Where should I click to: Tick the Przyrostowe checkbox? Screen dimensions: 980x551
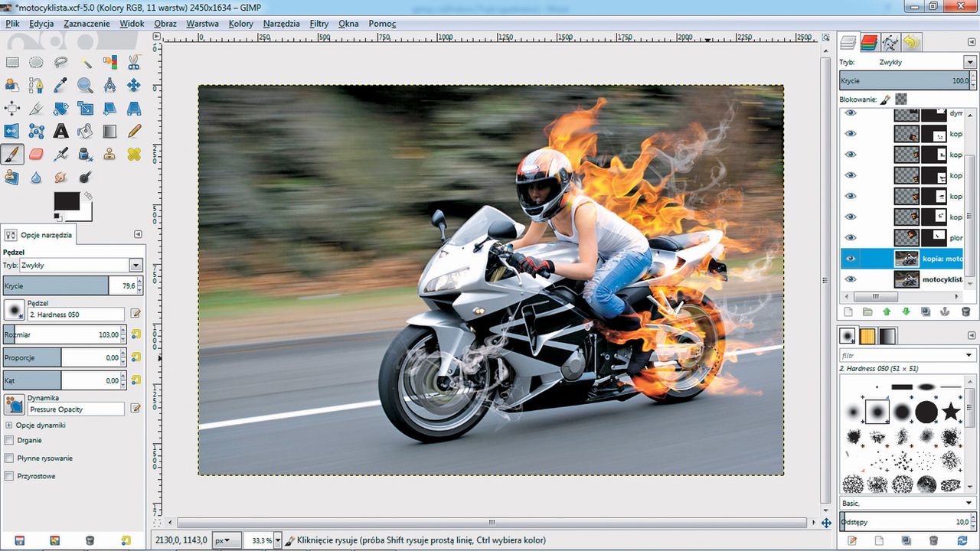pyautogui.click(x=9, y=476)
